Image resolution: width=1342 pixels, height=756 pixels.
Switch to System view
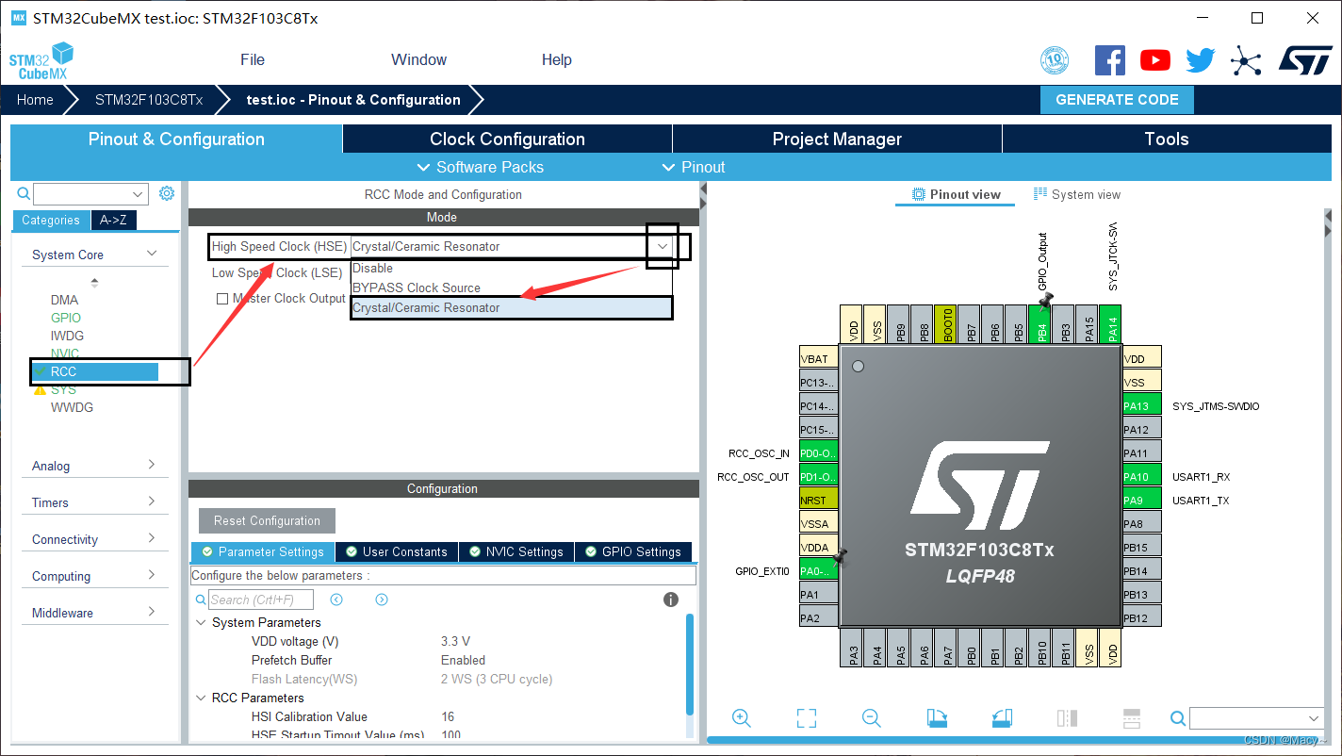(x=1077, y=194)
